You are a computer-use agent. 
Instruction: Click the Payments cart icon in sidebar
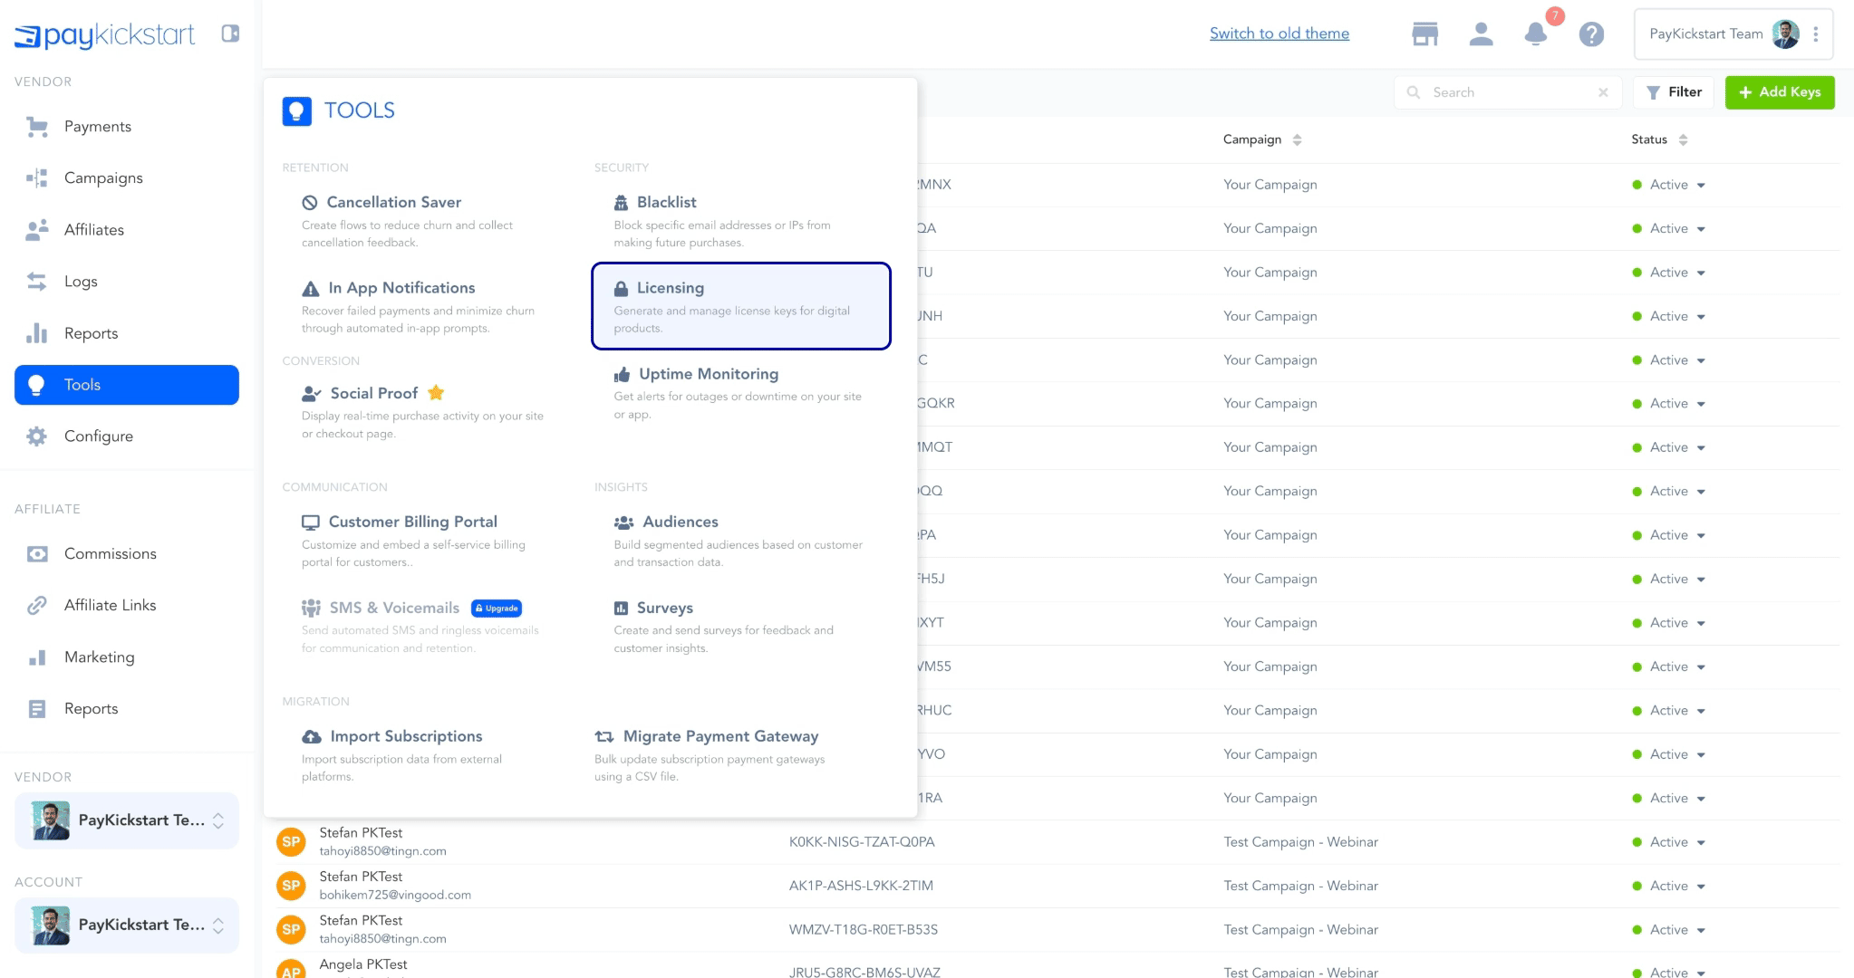click(37, 127)
